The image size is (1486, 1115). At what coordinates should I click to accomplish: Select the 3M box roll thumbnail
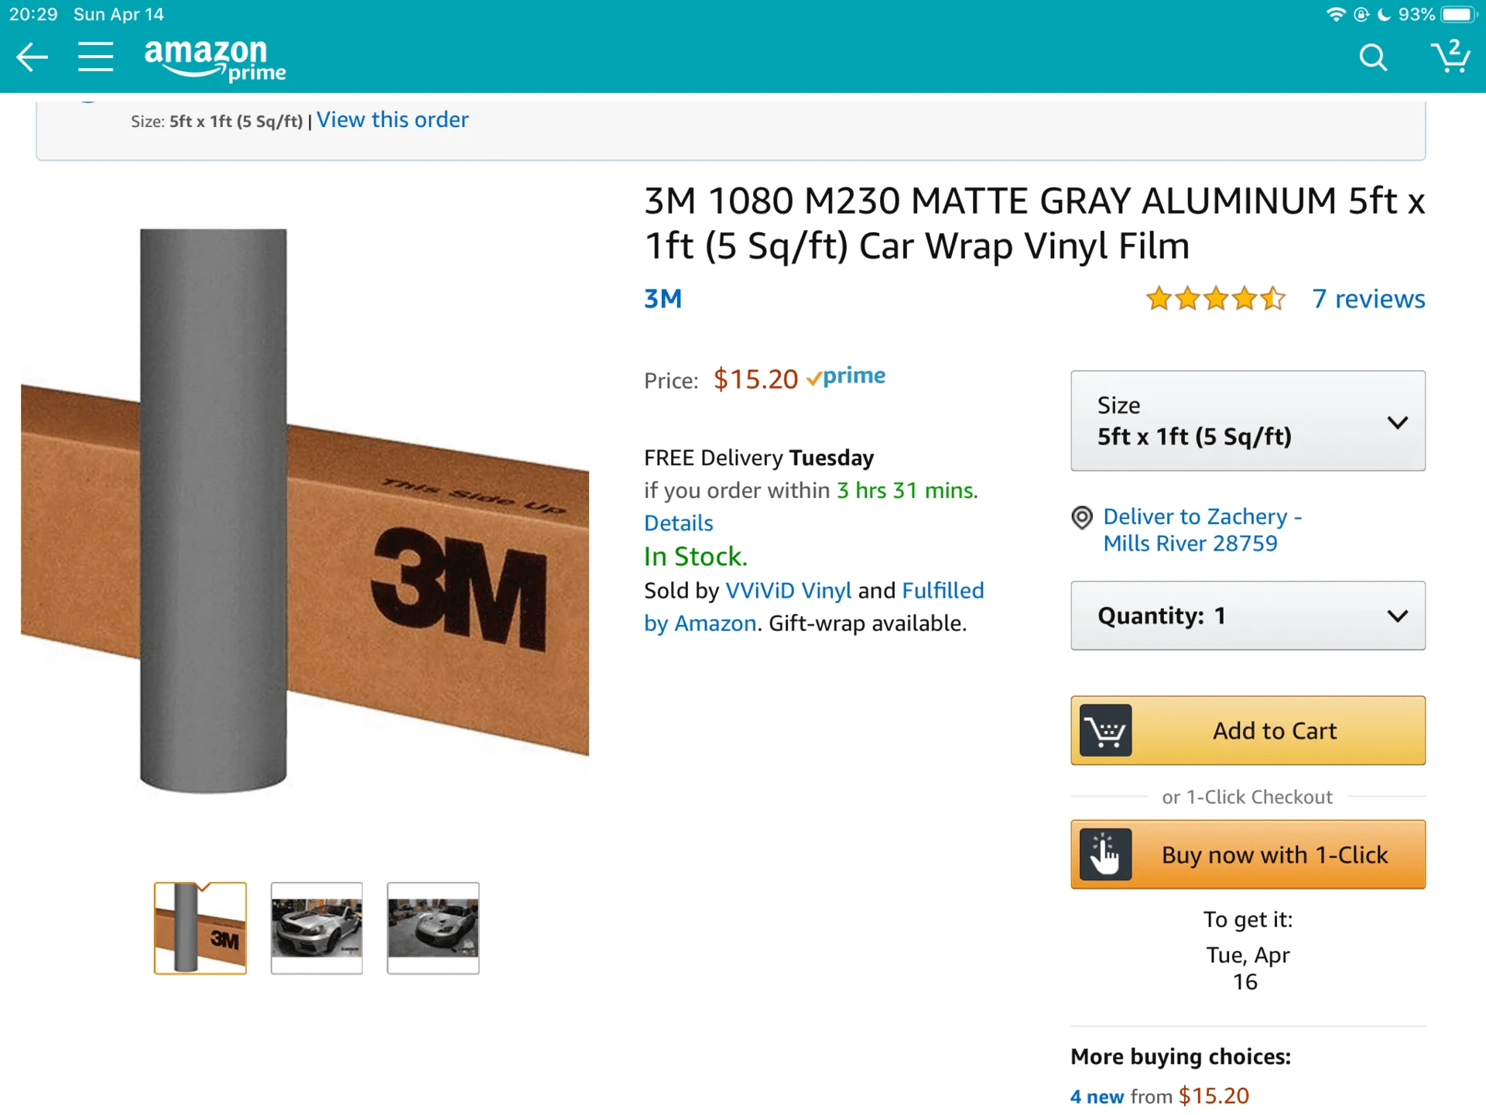(x=200, y=928)
